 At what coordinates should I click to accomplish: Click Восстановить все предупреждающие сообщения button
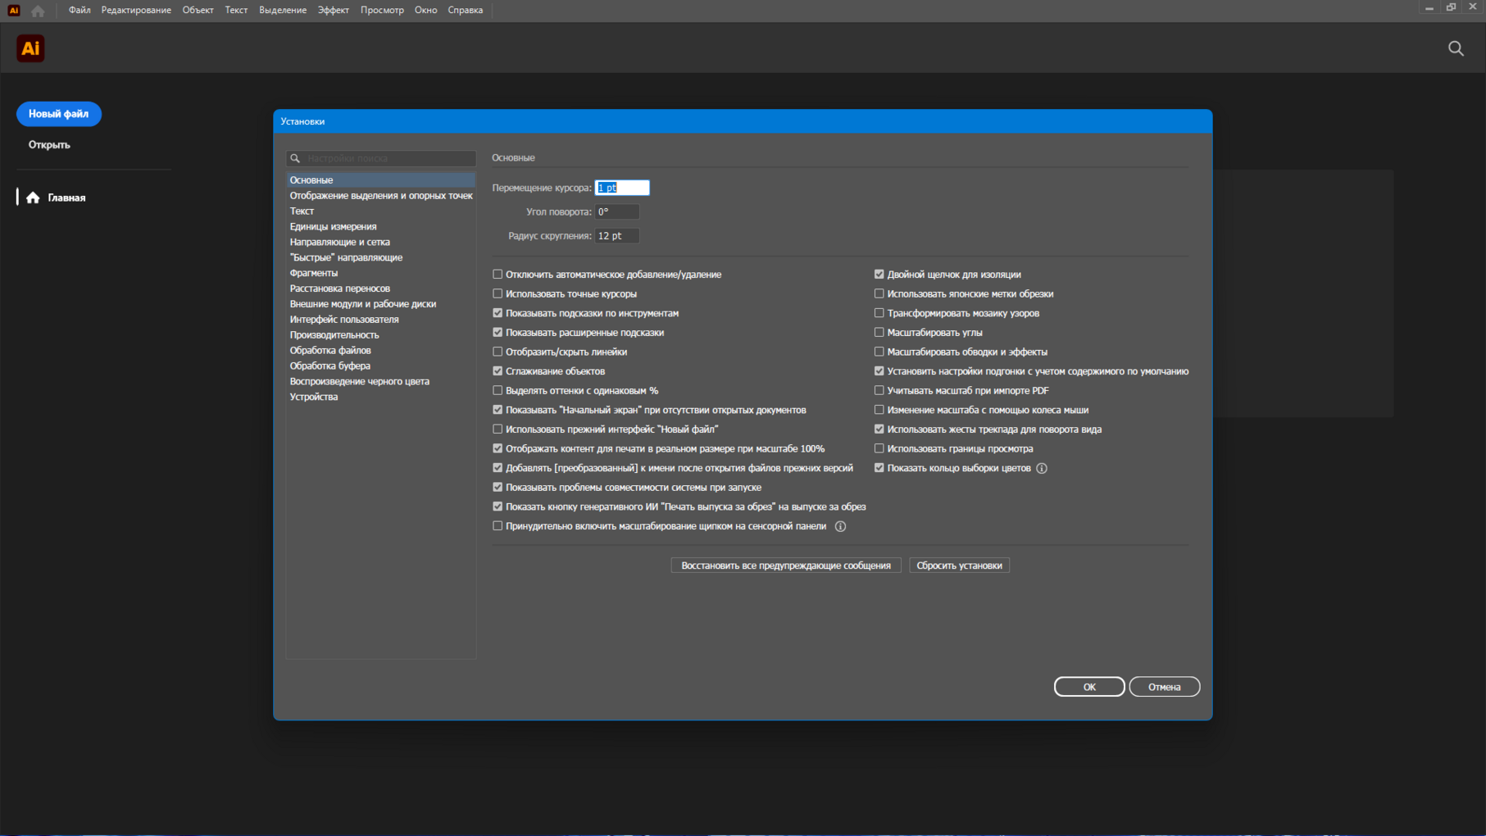785,566
